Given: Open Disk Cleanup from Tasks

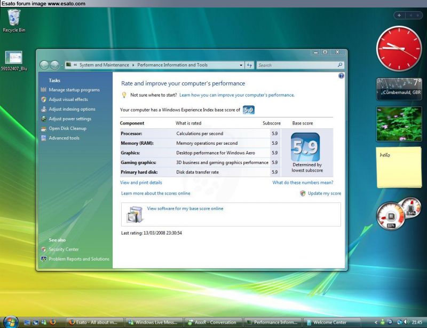Looking at the screenshot, I should click(67, 128).
